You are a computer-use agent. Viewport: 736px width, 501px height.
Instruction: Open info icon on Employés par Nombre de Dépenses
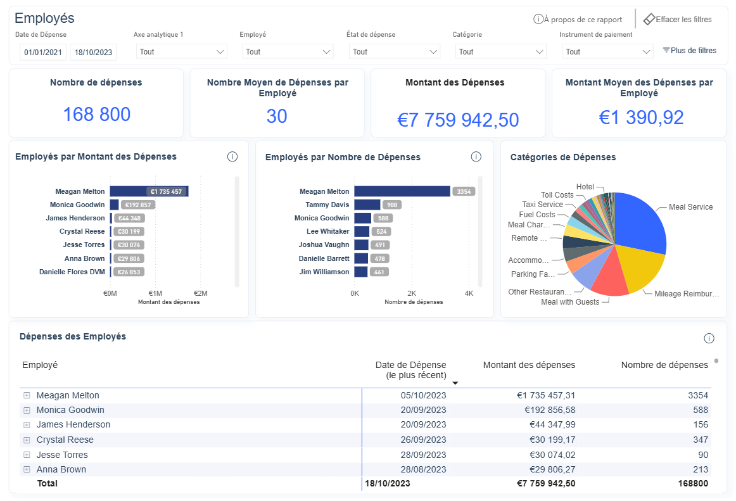476,157
